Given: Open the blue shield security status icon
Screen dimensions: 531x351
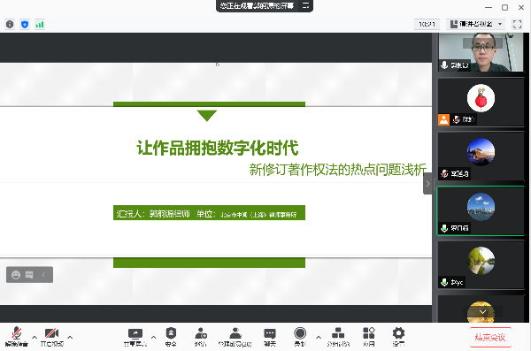Looking at the screenshot, I should coord(25,25).
